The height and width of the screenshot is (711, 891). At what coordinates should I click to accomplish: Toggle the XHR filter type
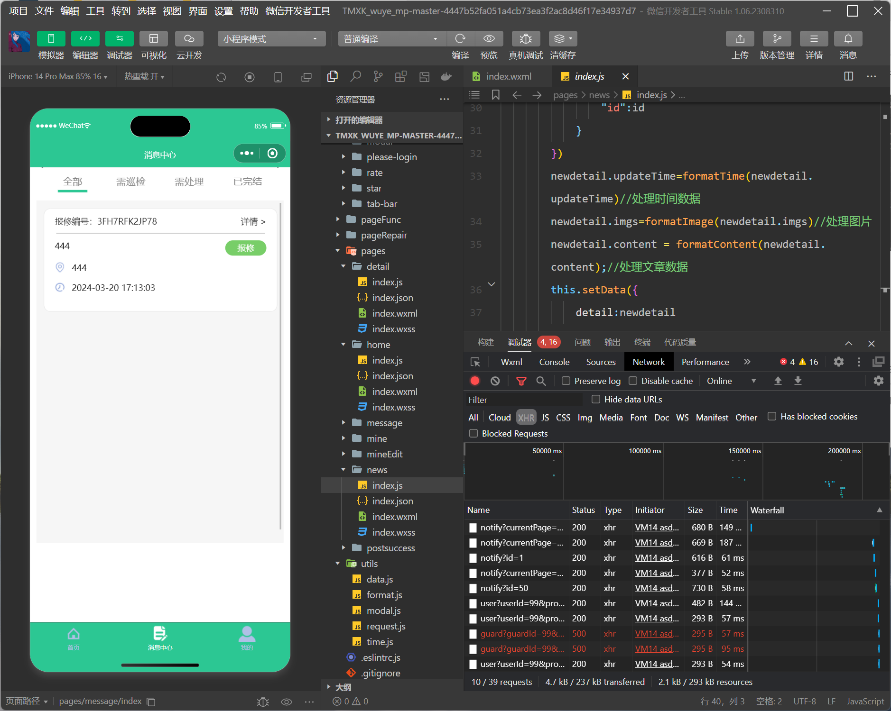click(526, 417)
